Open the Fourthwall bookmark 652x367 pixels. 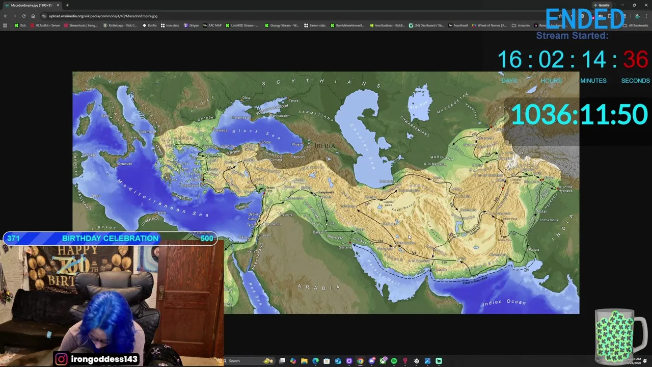coord(458,25)
